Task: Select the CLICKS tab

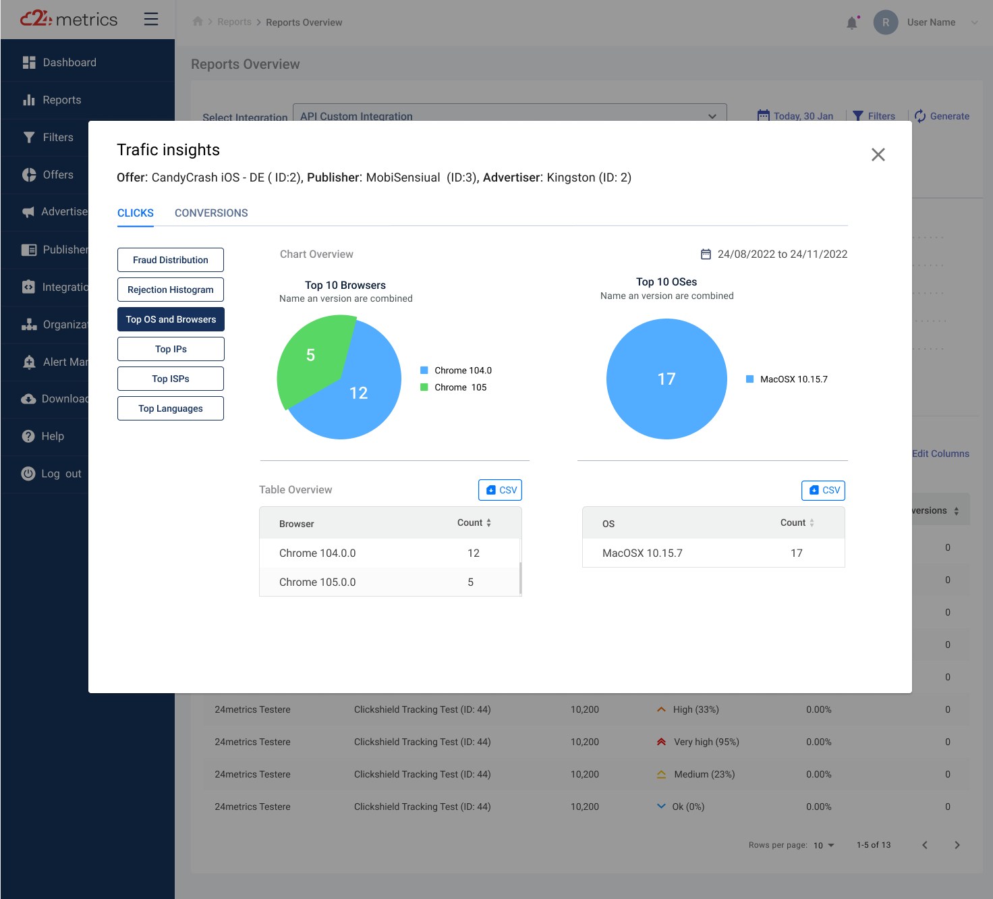Action: pyautogui.click(x=135, y=213)
